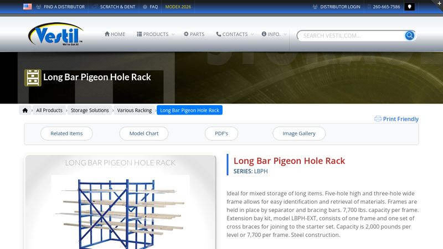Open the Parts menu item
This screenshot has height=249, width=443.
[194, 34]
